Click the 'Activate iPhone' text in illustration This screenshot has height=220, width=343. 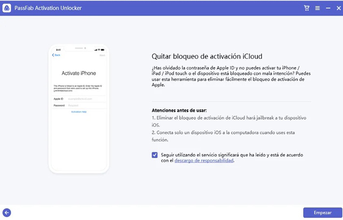(79, 73)
